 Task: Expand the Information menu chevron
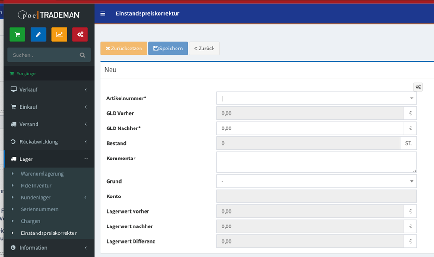coord(86,248)
